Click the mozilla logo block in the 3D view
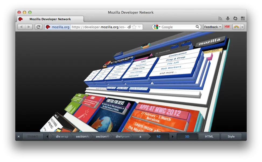The width and height of the screenshot is (262, 162). pos(210,42)
